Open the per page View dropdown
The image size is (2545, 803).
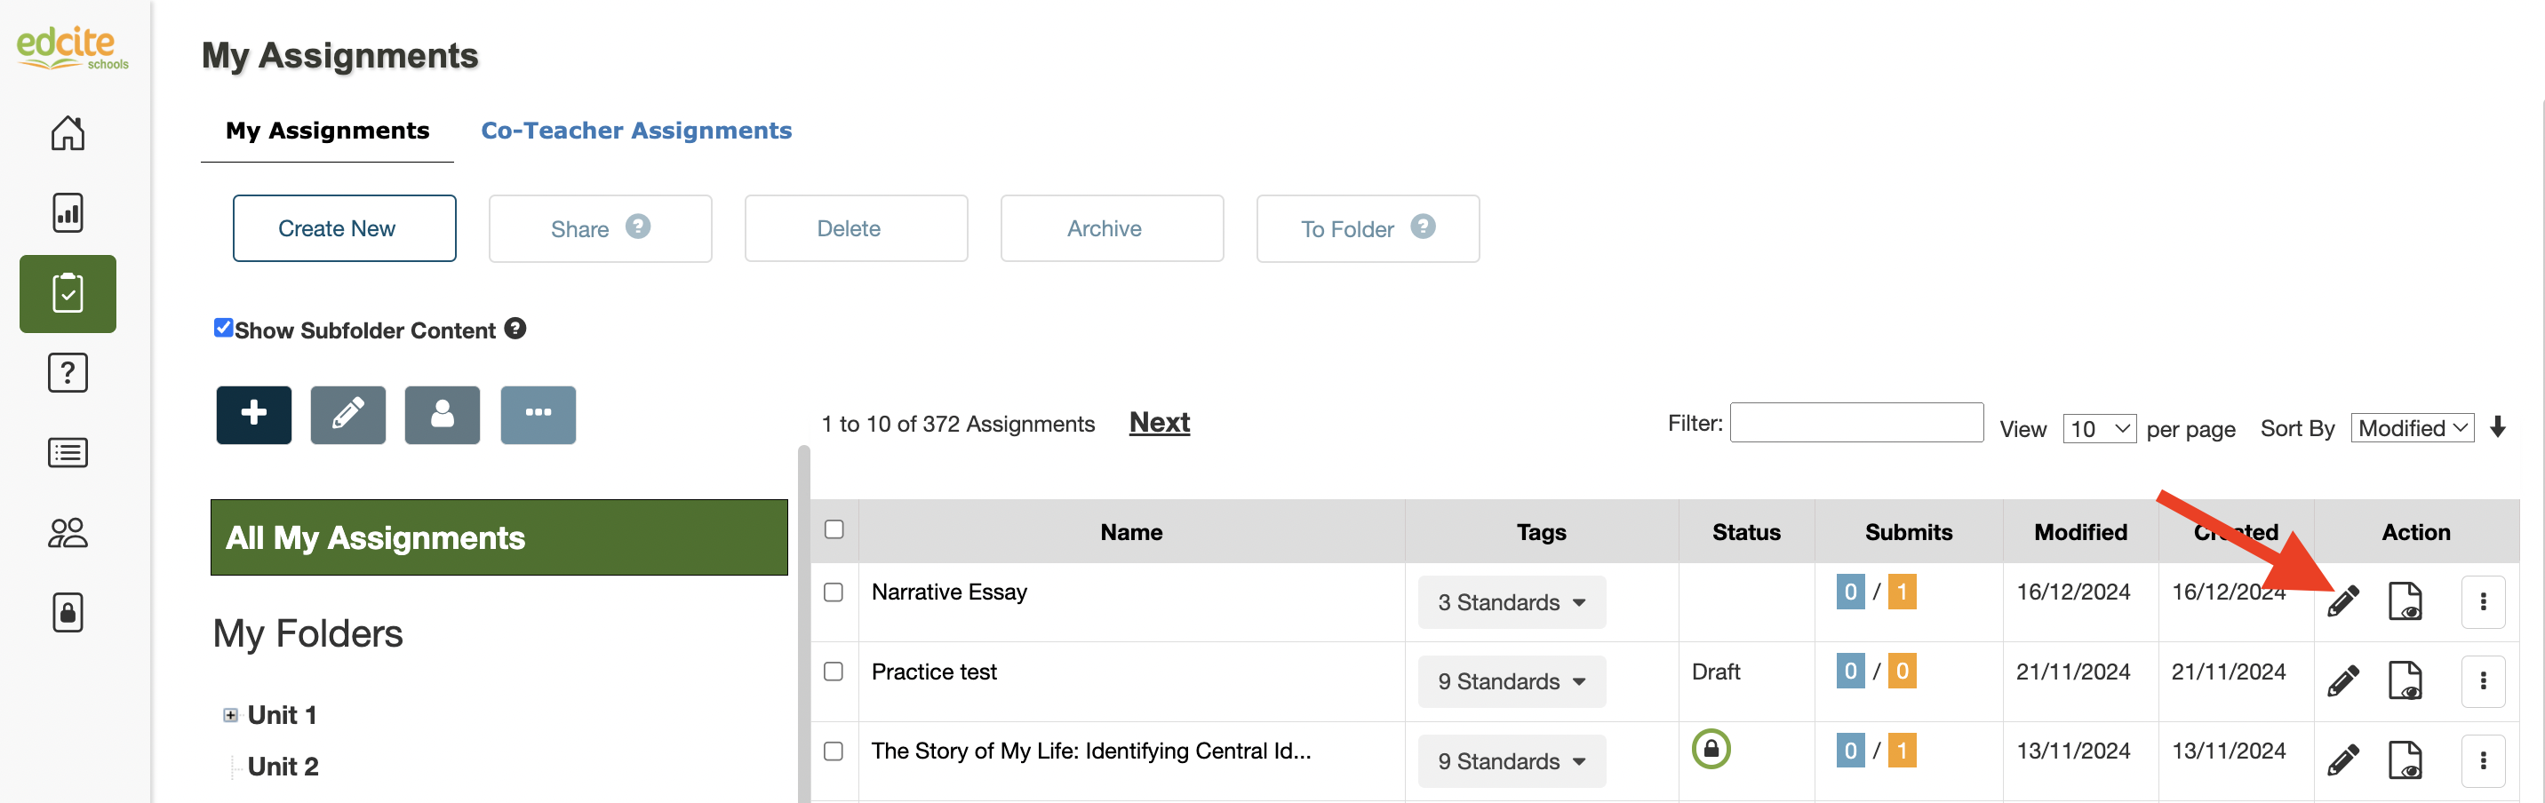[2098, 429]
